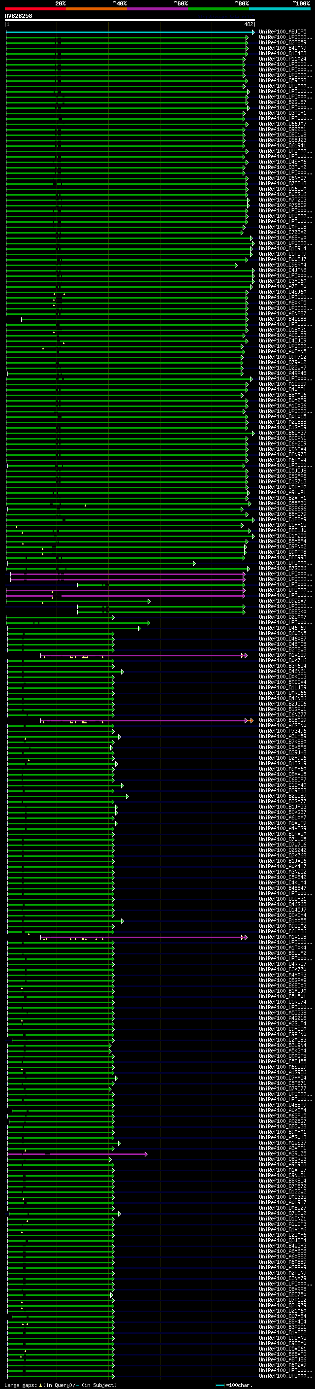Click the orange ~40% legend color bar

click(x=96, y=9)
